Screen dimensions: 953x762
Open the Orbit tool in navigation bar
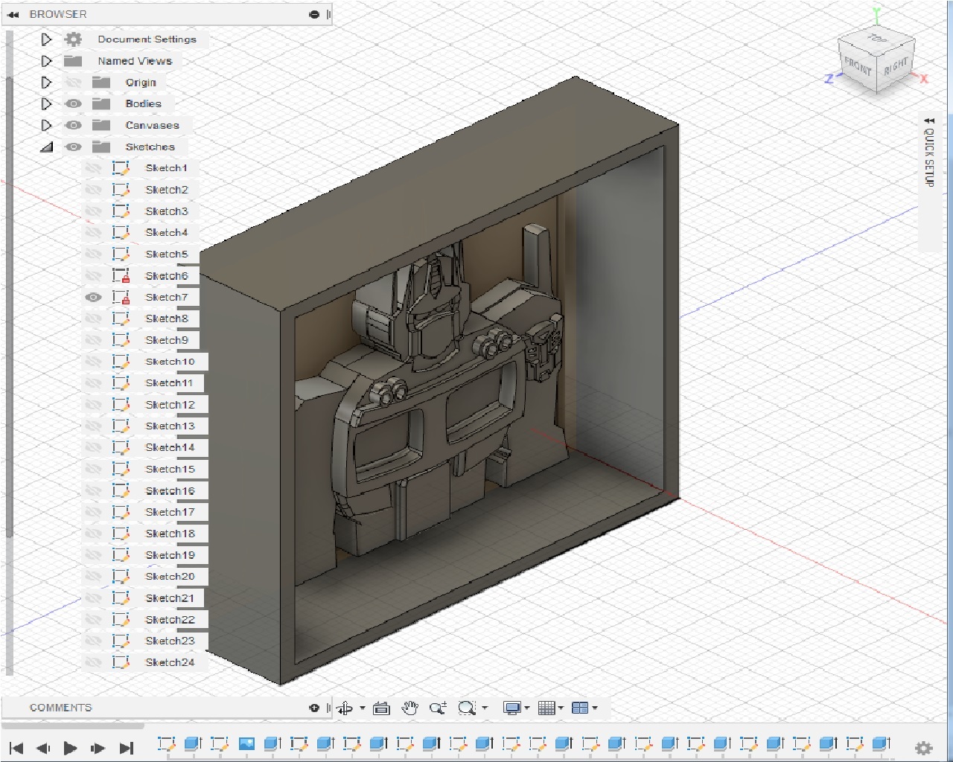coord(345,708)
